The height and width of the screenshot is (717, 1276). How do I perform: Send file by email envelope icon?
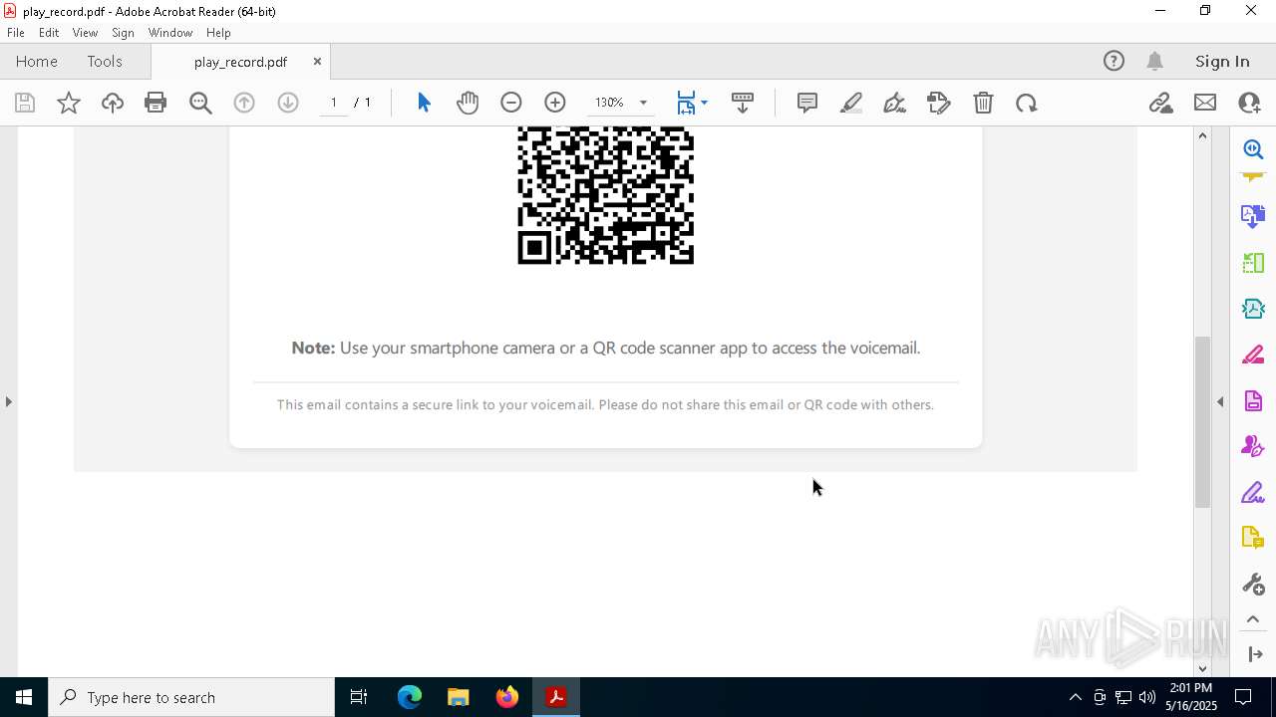point(1205,103)
